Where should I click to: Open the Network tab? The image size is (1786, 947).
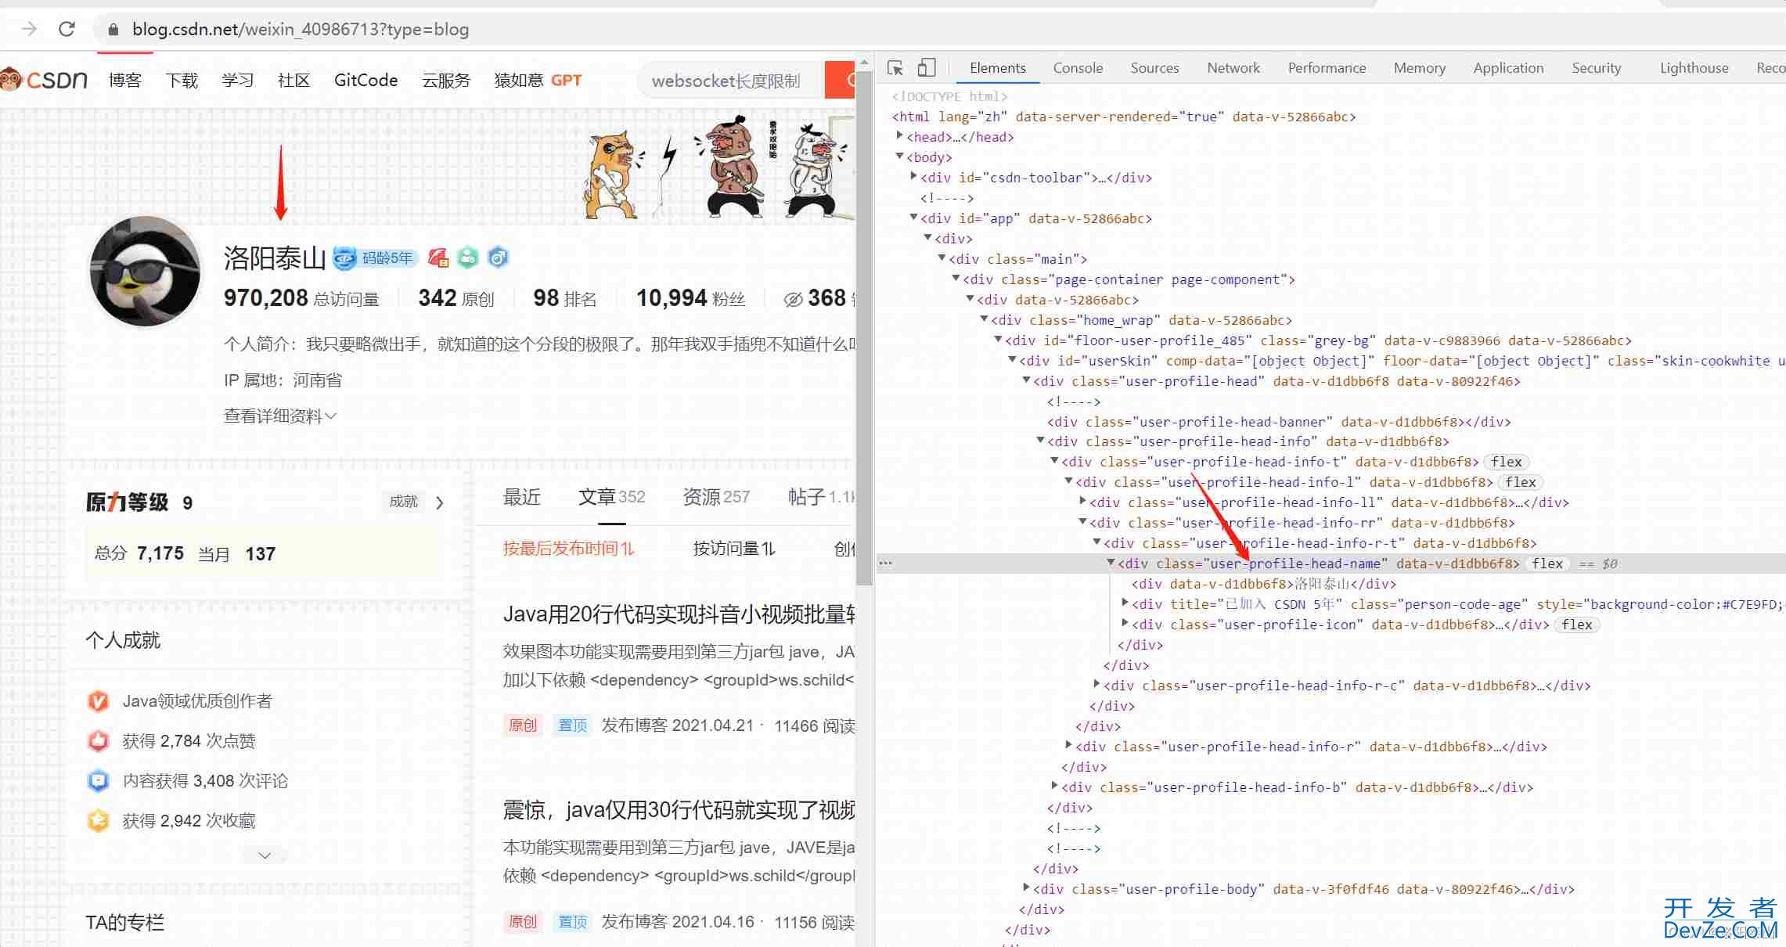point(1233,68)
